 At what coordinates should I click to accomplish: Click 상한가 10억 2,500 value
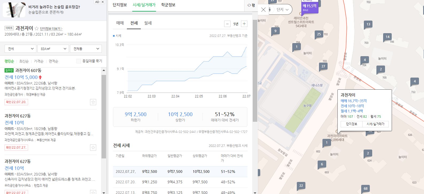[x=180, y=114]
